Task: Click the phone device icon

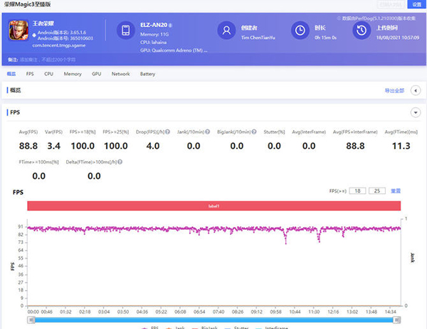Action: click(x=125, y=31)
